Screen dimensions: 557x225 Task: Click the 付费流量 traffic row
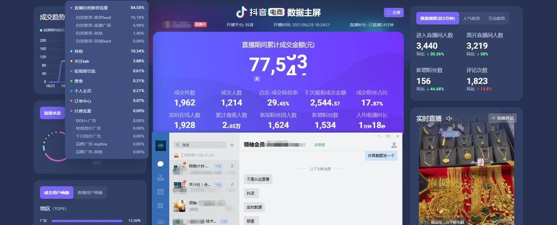107,111
